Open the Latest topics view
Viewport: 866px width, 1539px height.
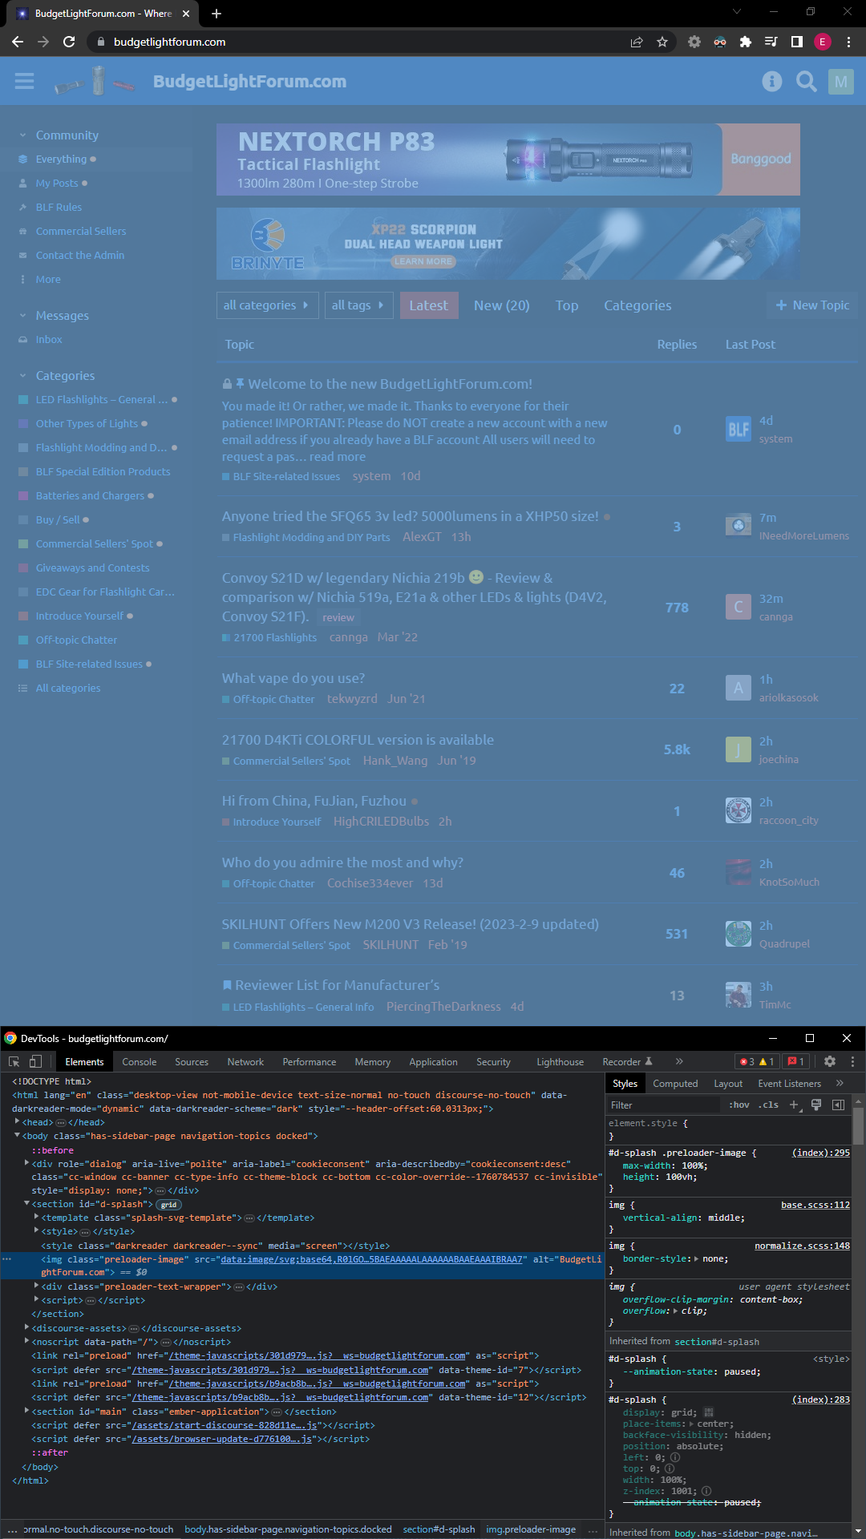pyautogui.click(x=429, y=305)
